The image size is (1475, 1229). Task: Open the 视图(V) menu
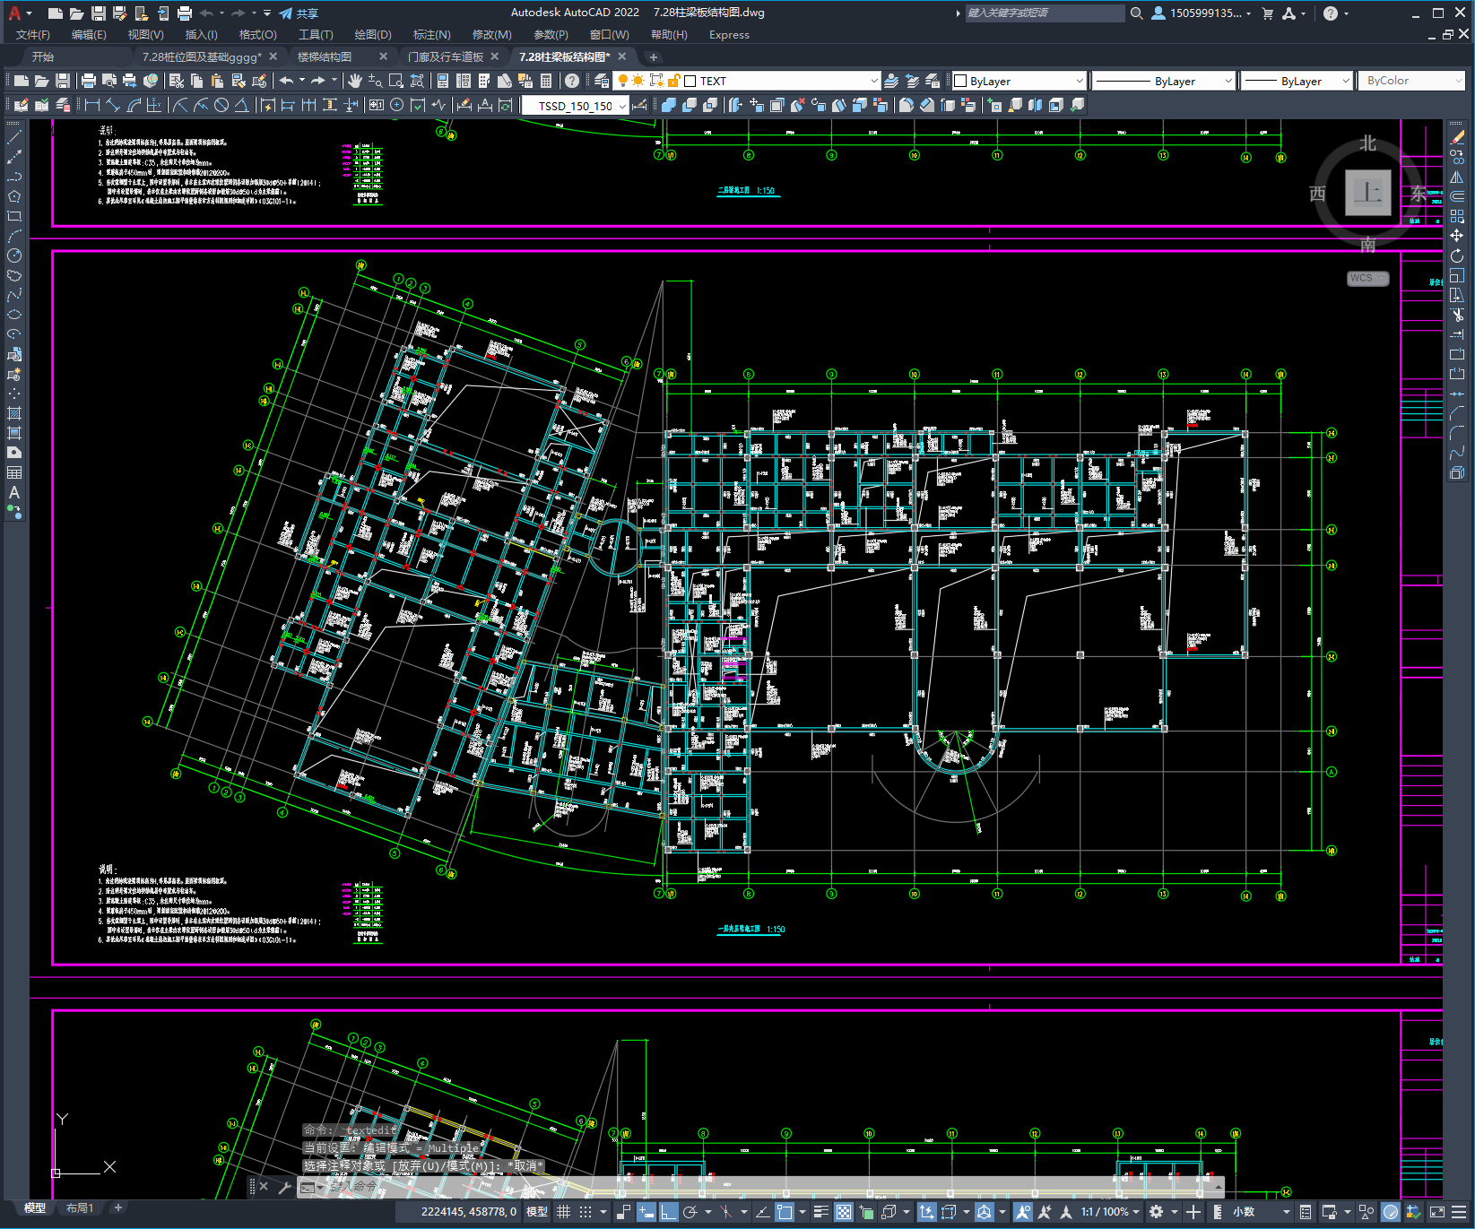click(145, 35)
